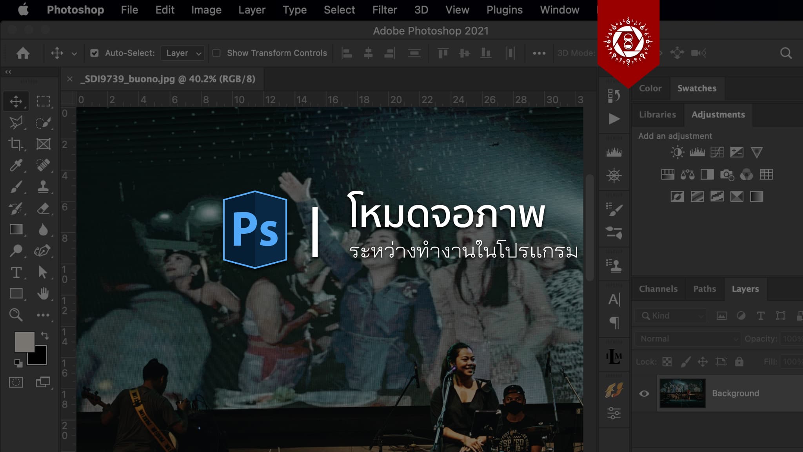Select the Rectangular Marquee tool

click(x=43, y=101)
